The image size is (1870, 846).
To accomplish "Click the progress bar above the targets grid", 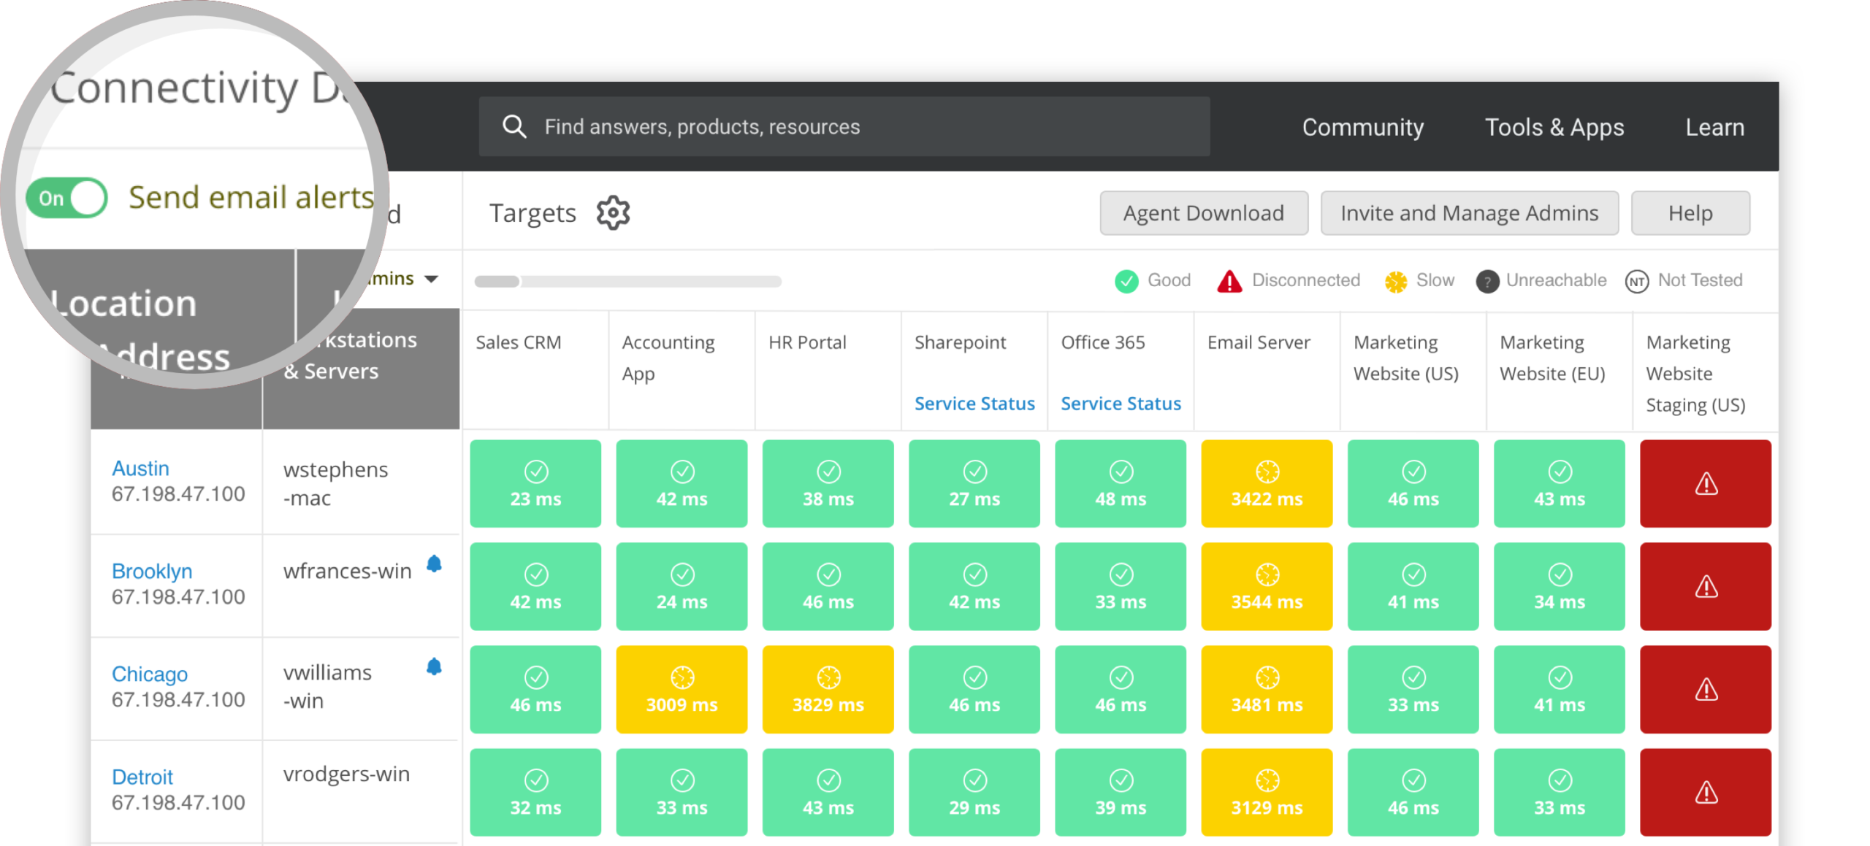I will click(x=627, y=281).
